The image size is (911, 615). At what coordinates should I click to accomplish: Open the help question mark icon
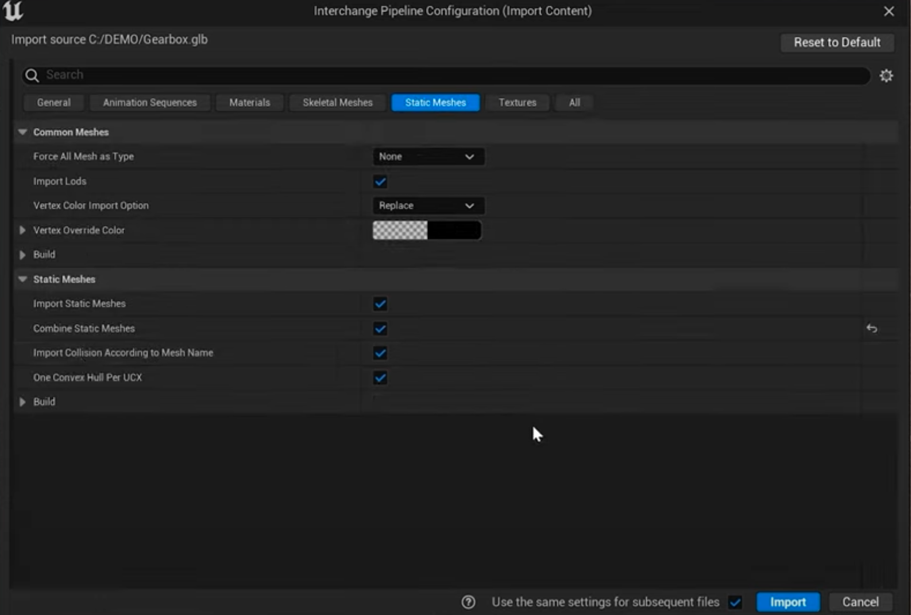point(468,602)
